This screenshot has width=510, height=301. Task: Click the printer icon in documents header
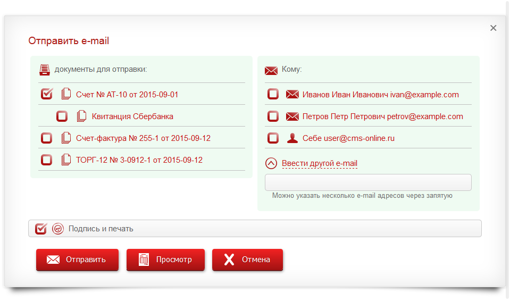(x=45, y=70)
